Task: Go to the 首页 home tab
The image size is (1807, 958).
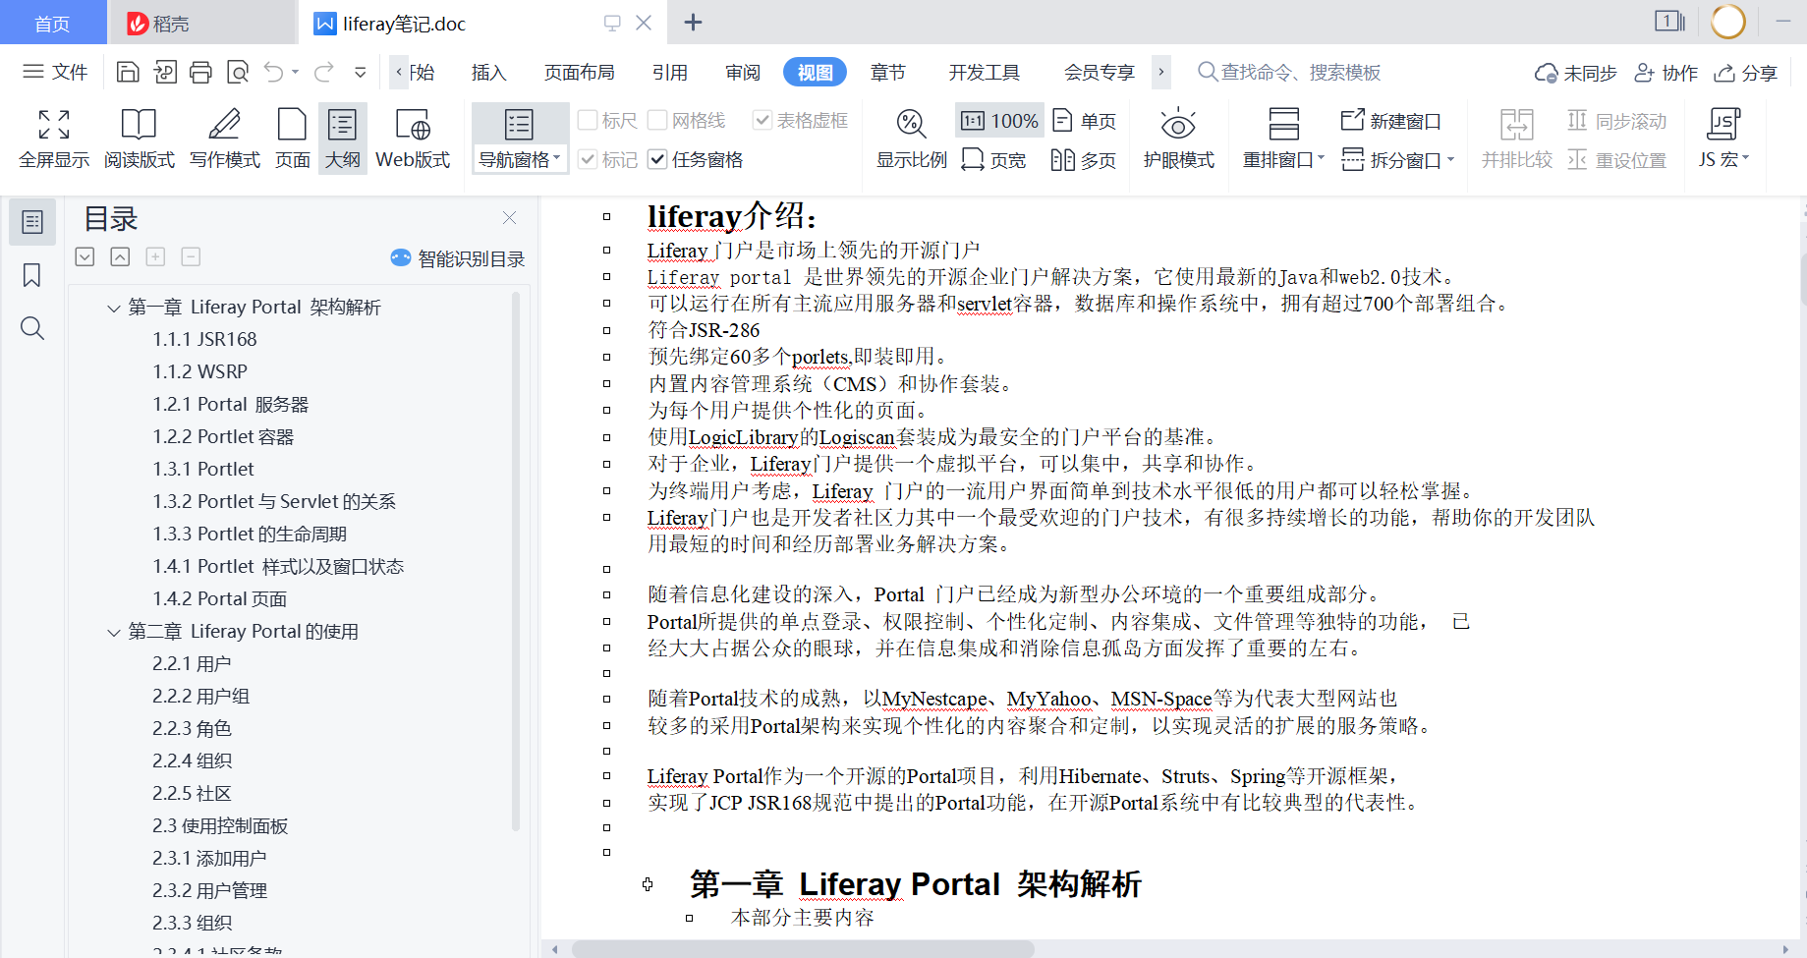Action: tap(53, 23)
